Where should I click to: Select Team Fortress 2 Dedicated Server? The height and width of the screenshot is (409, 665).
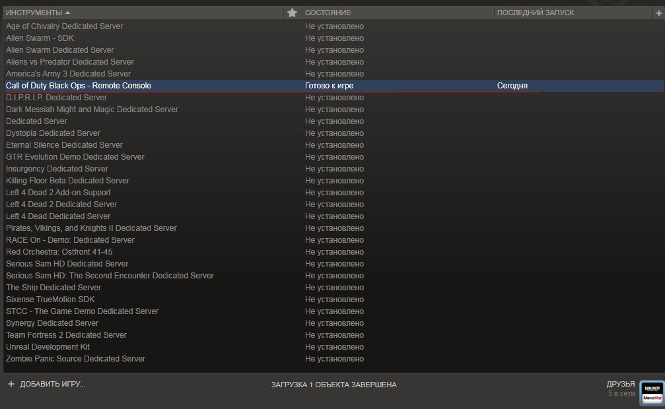66,335
